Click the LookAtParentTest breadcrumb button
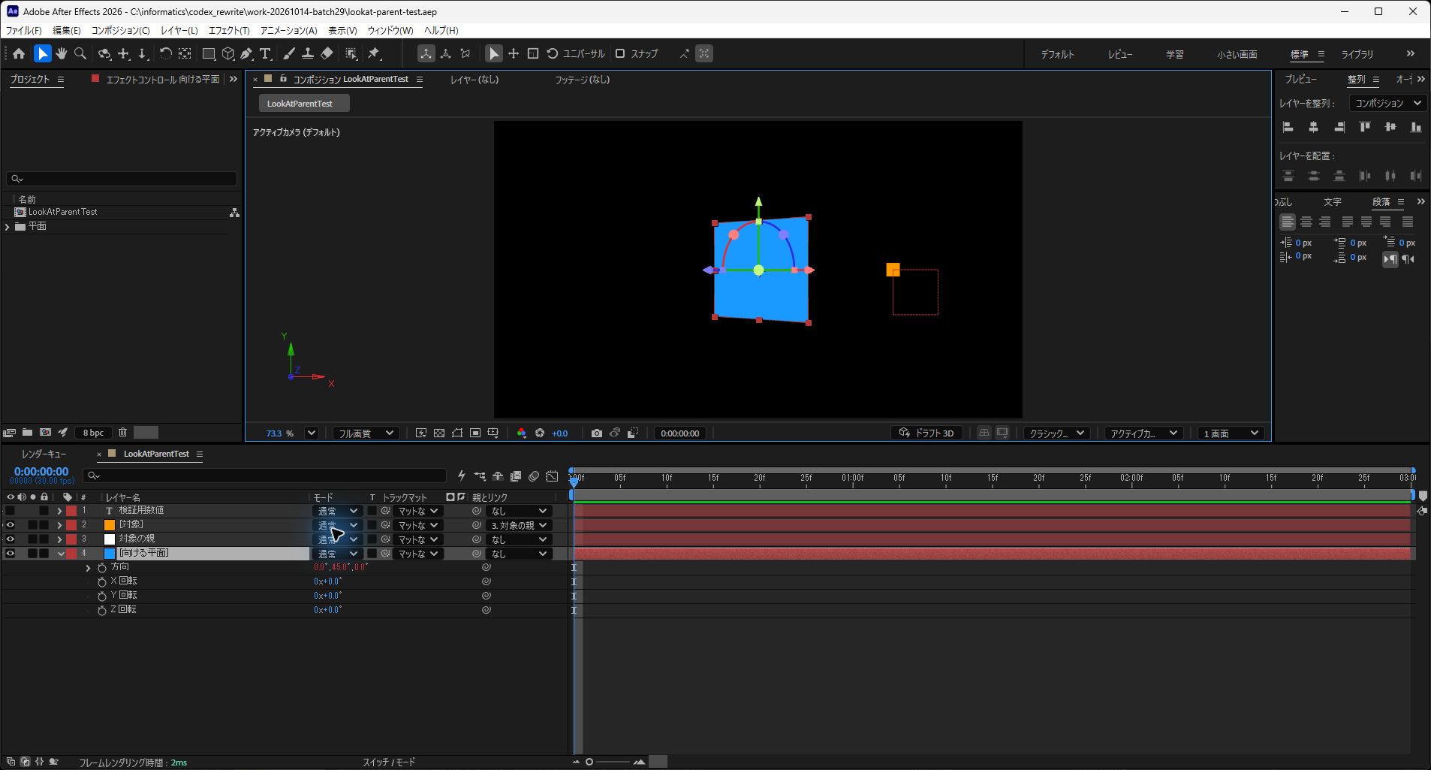Viewport: 1431px width, 770px height. [x=304, y=104]
